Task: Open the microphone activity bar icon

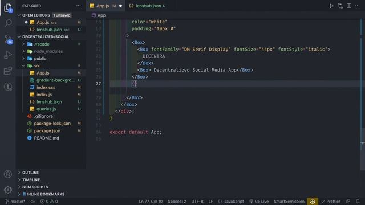Action: pyautogui.click(x=8, y=87)
